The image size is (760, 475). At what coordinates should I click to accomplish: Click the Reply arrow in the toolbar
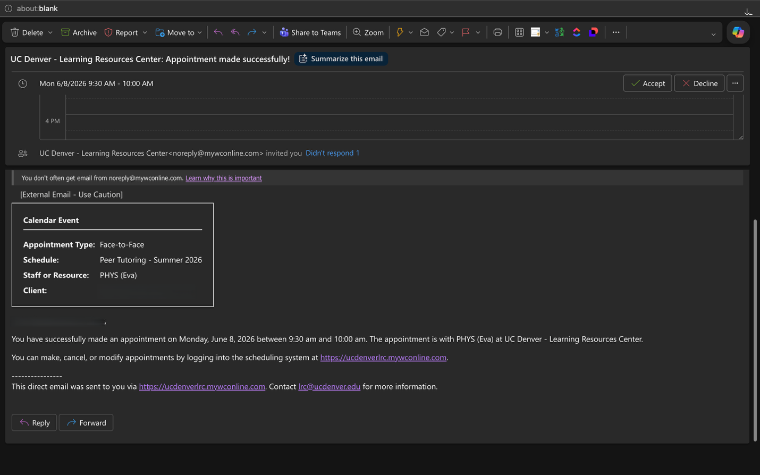(218, 32)
